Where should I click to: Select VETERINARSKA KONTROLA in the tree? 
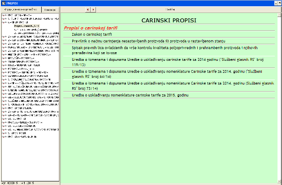pyautogui.click(x=23, y=62)
